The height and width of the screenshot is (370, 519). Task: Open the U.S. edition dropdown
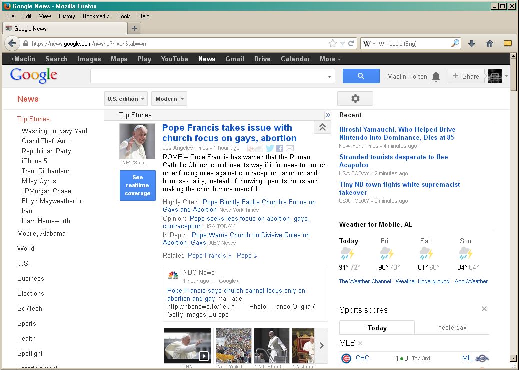tap(126, 99)
